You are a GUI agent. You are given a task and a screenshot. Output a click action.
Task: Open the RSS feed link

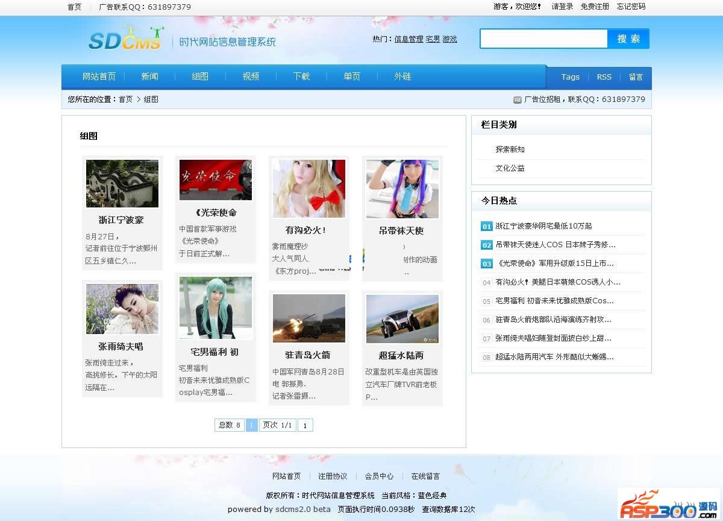coord(604,77)
